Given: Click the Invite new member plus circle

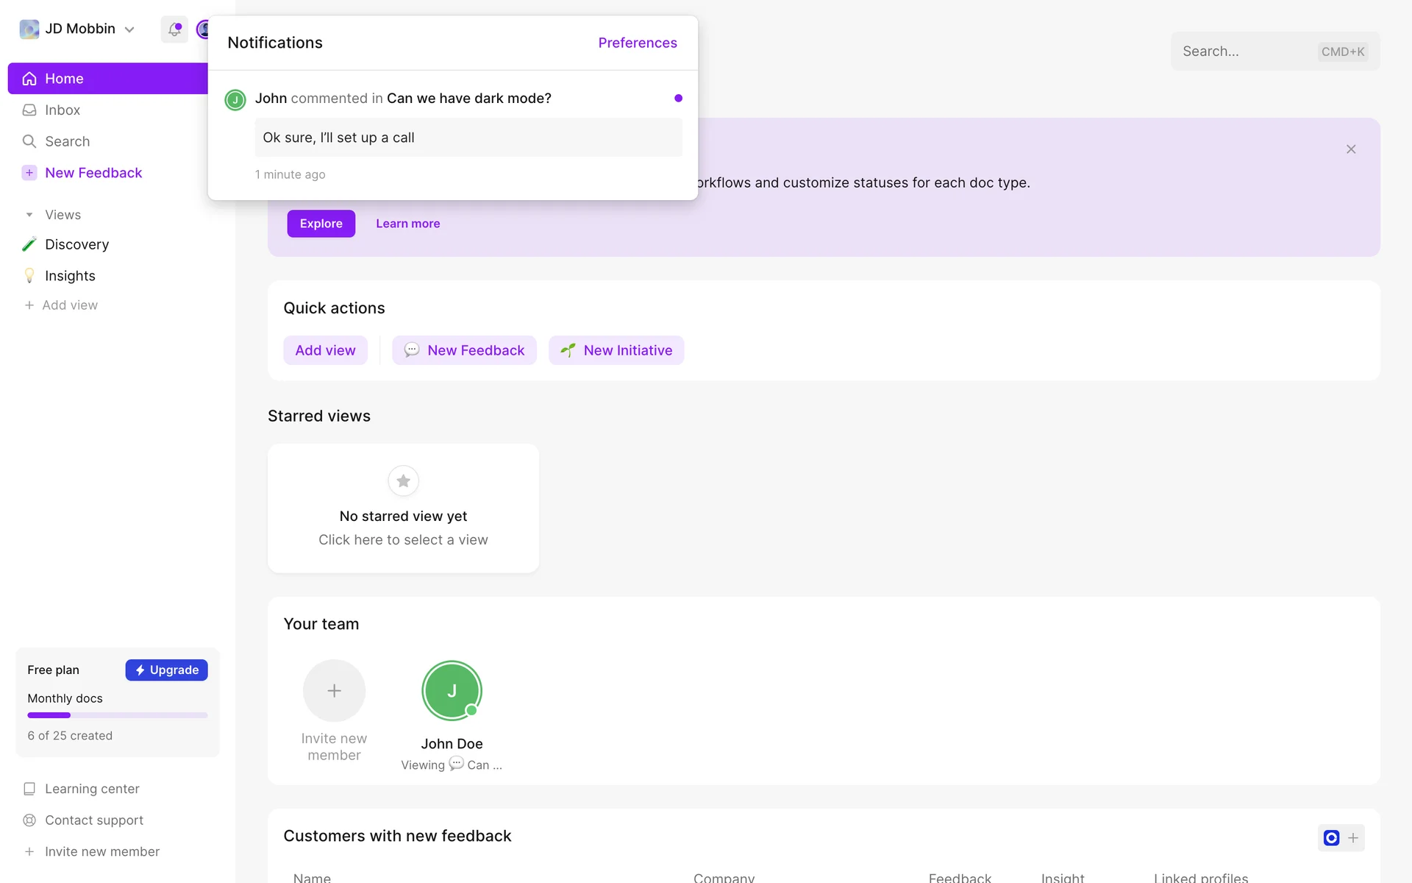Looking at the screenshot, I should (334, 690).
